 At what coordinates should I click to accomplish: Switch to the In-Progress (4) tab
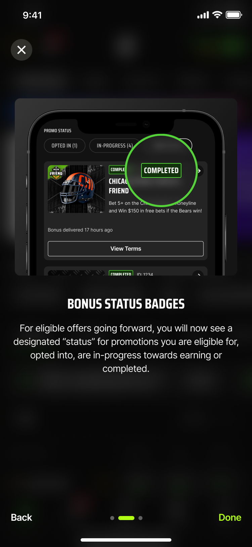click(115, 146)
